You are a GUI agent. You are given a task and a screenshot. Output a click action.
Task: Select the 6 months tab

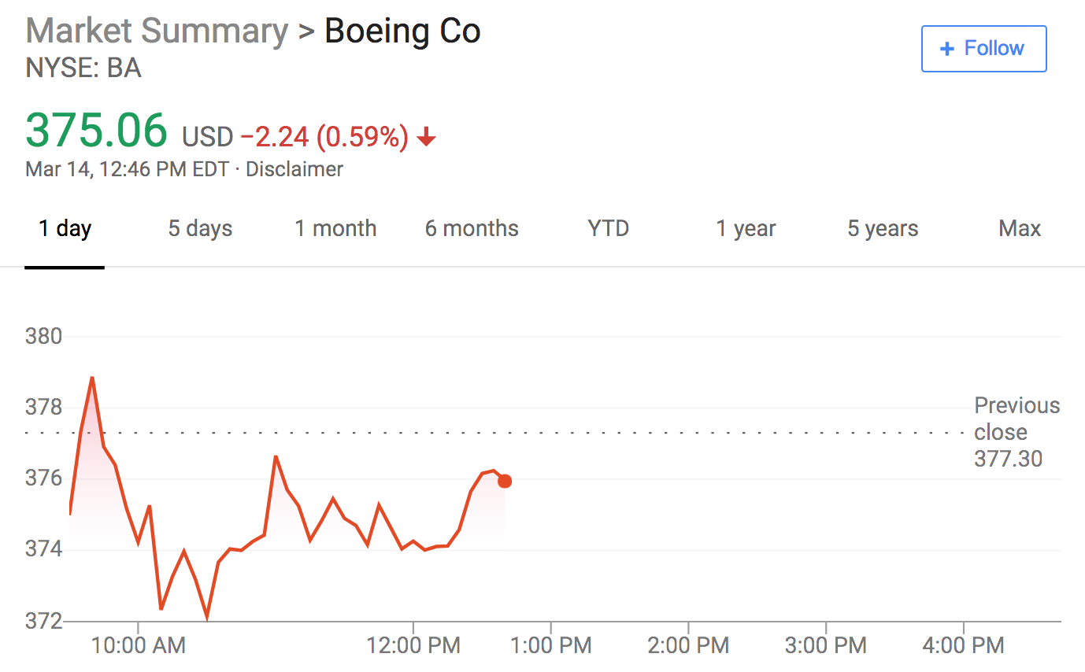tap(472, 229)
